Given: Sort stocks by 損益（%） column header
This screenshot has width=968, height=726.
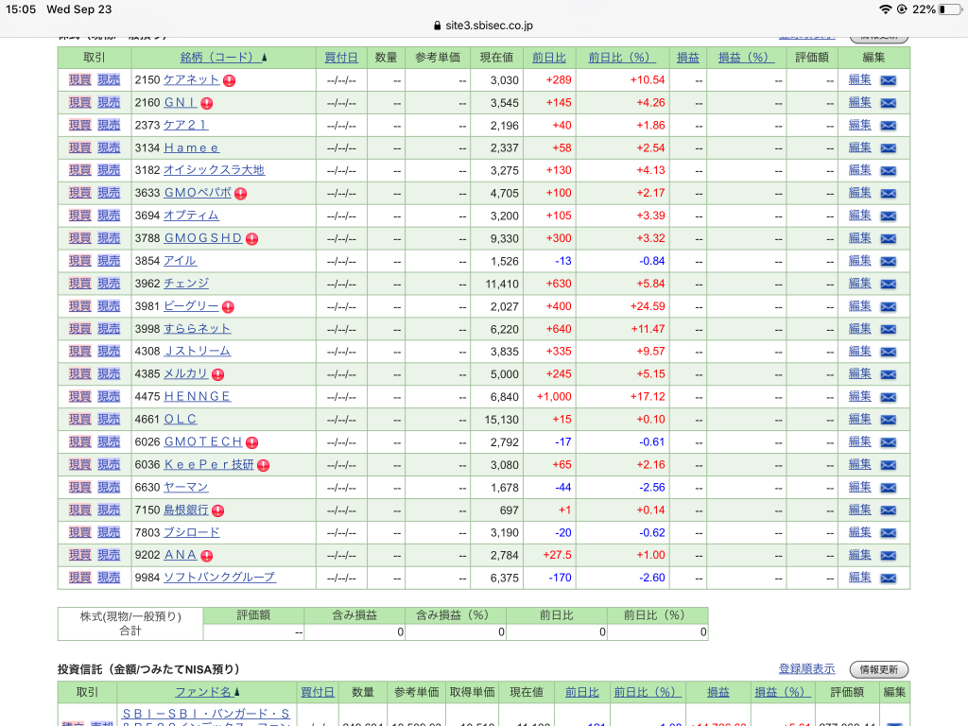Looking at the screenshot, I should [x=746, y=58].
